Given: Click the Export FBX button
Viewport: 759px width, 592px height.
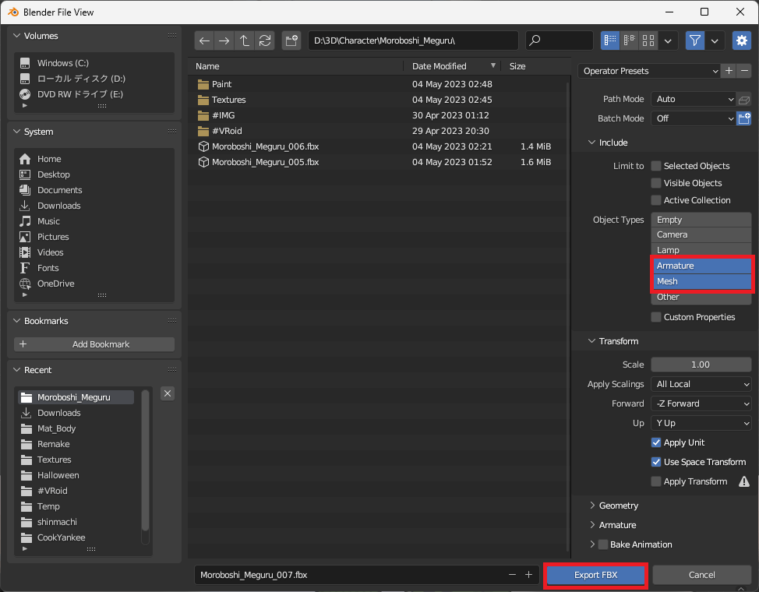Looking at the screenshot, I should (595, 575).
